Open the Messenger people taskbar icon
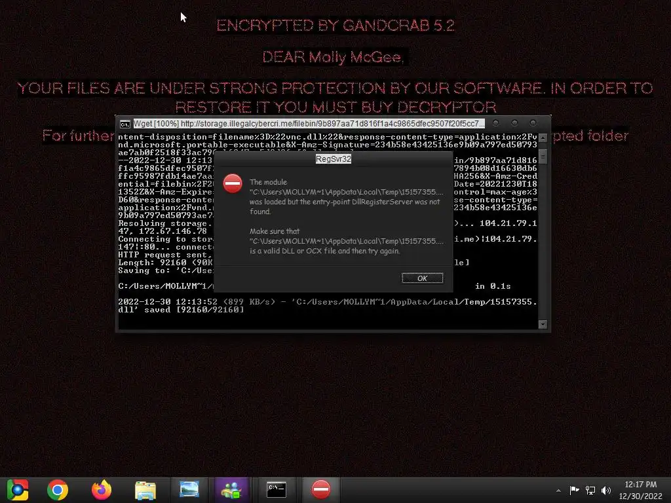This screenshot has height=503, width=671. coord(231,490)
